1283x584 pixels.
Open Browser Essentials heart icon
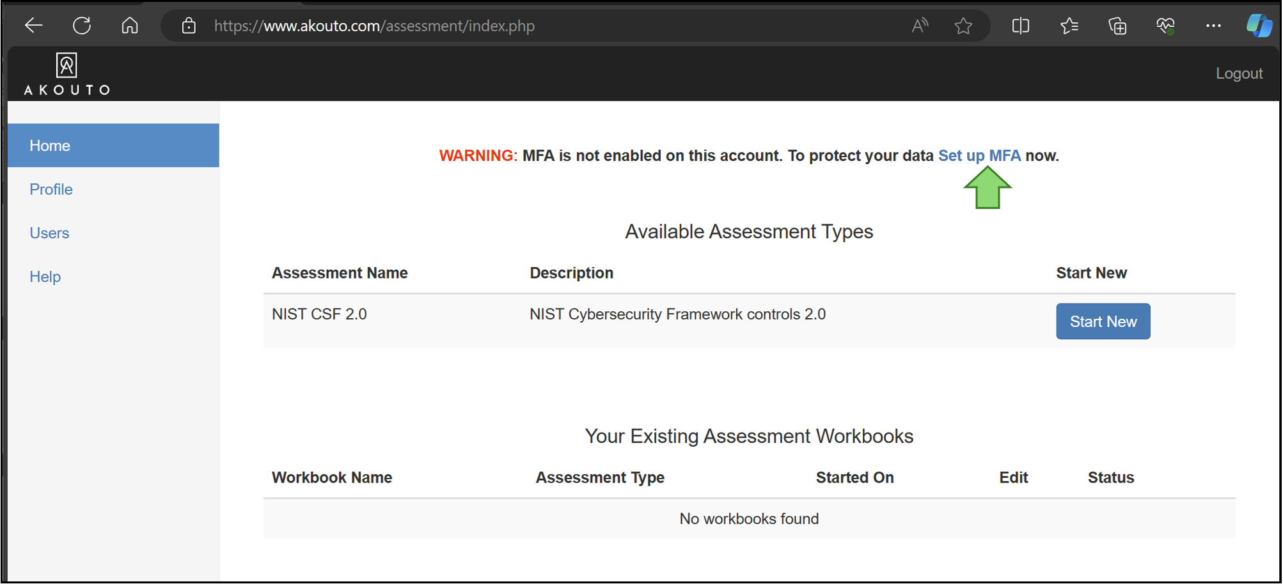tap(1165, 26)
